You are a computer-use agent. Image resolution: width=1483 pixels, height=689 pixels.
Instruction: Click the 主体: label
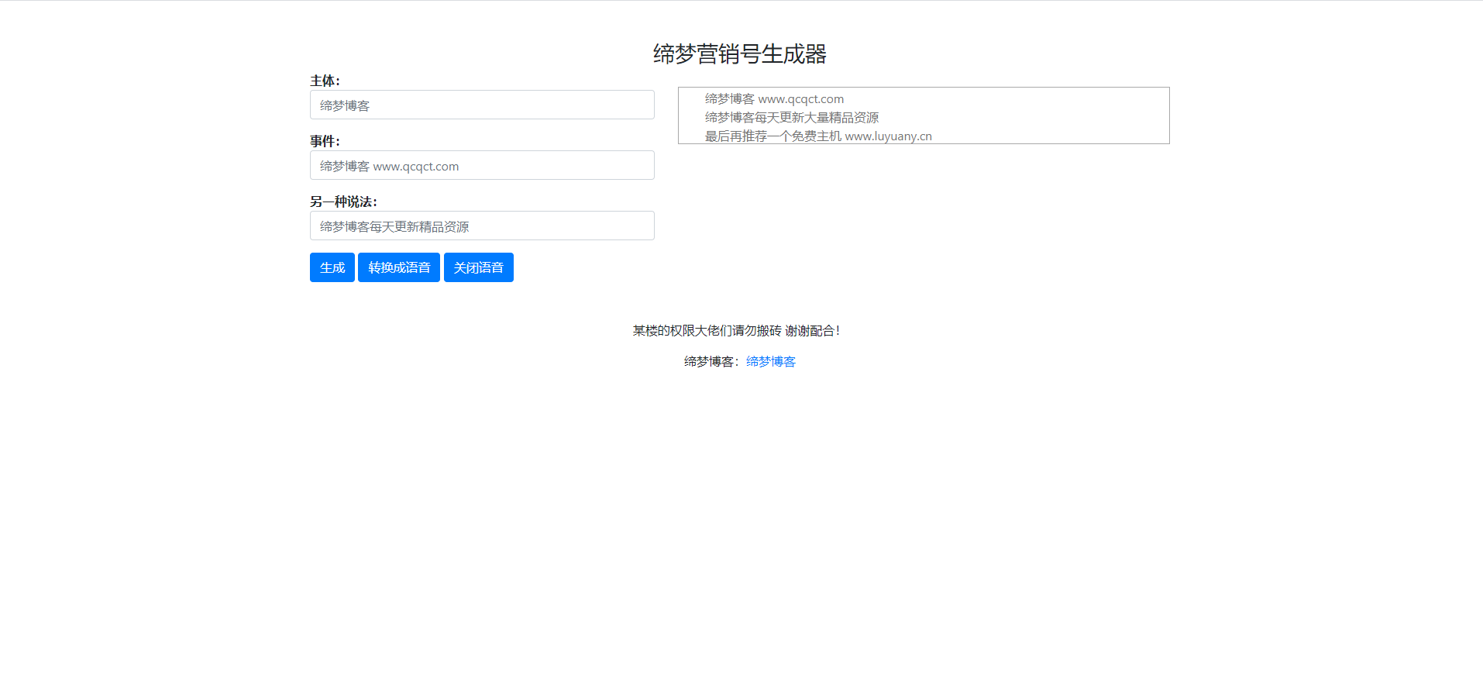point(325,81)
